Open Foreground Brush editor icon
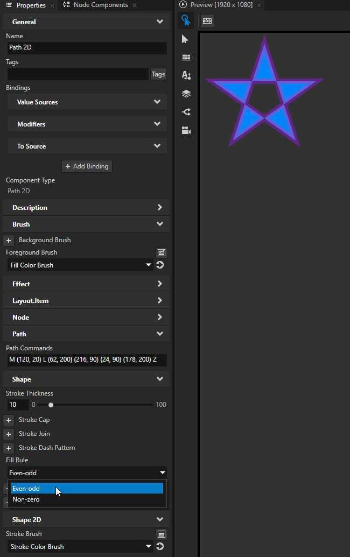350x557 pixels. 162,252
